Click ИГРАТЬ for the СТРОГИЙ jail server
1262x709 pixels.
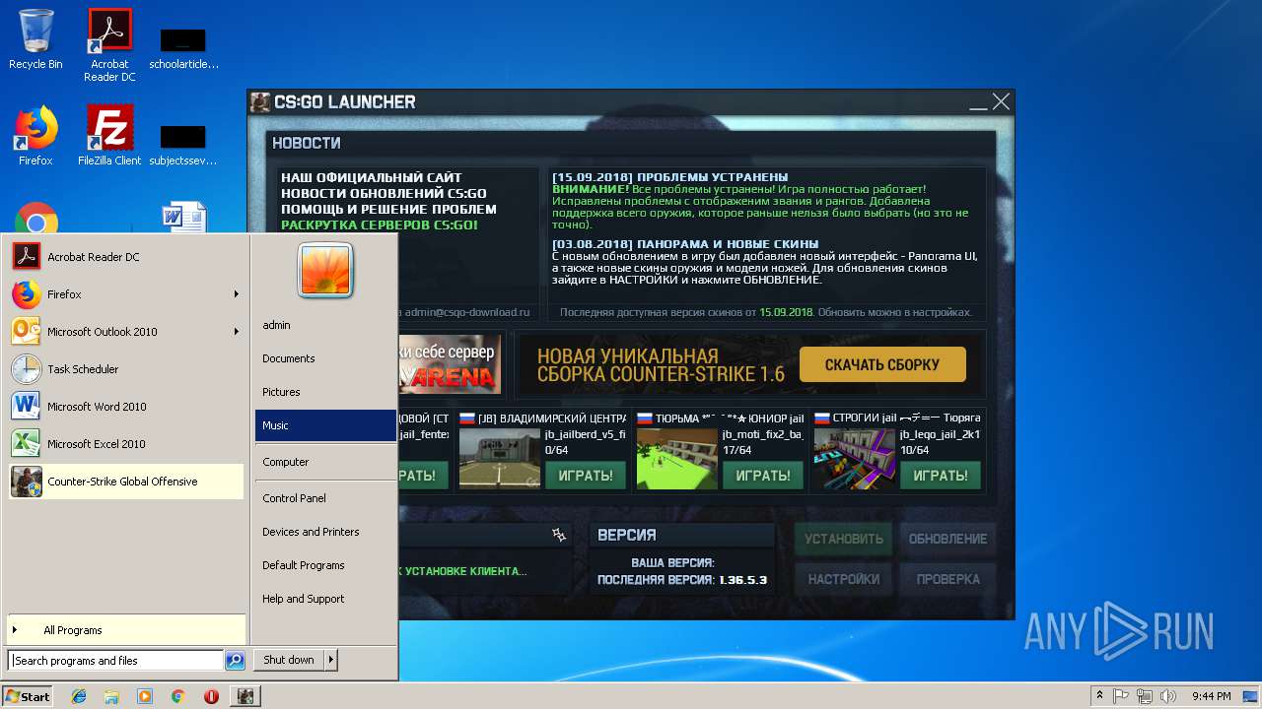click(941, 476)
